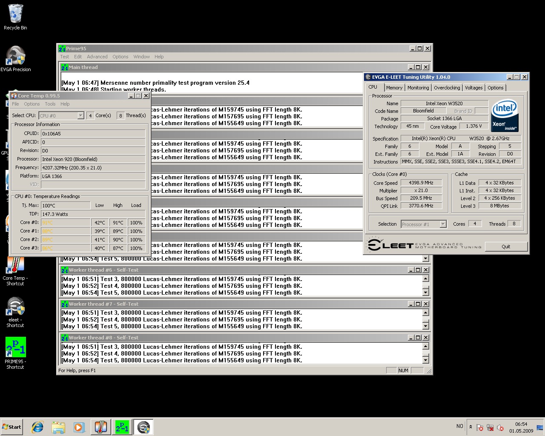Click the NO language indicator
545x436 pixels.
coord(460,426)
